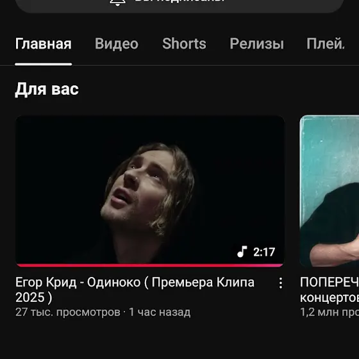Screen dimensions: 359x359
Task: Click the subscribed button at the top
Action: pyautogui.click(x=180, y=4)
